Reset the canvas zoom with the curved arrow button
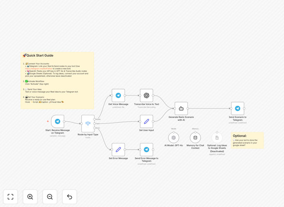The width and height of the screenshot is (284, 207). pos(69,197)
